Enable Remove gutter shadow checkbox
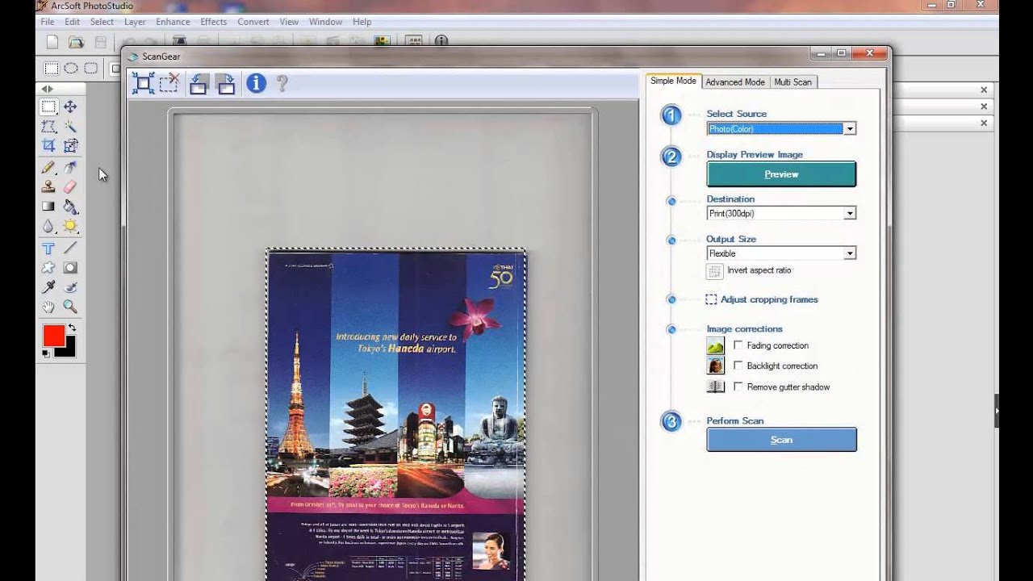Screen dimensions: 1033x581 (738, 387)
